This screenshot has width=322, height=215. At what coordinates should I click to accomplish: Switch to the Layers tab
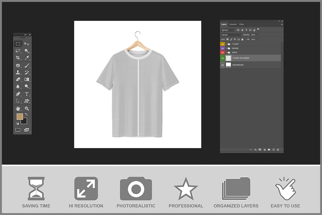click(224, 24)
